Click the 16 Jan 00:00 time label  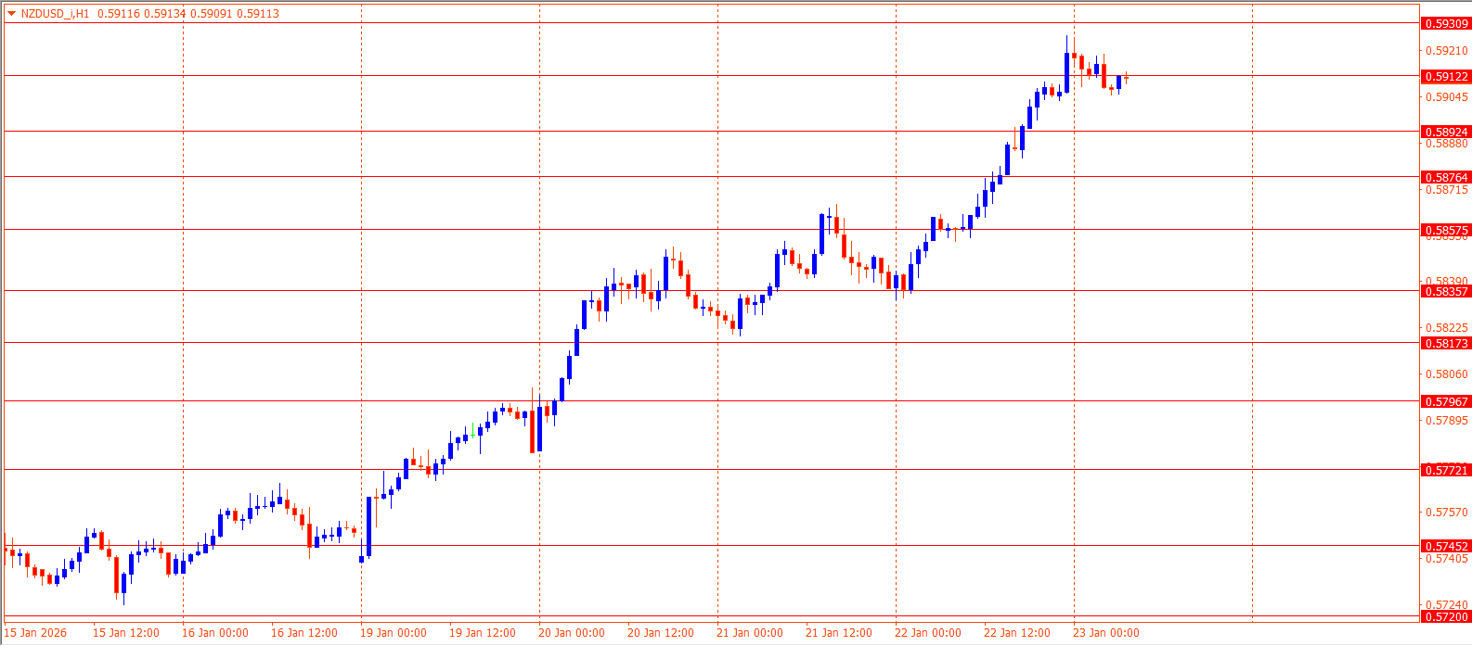point(215,633)
